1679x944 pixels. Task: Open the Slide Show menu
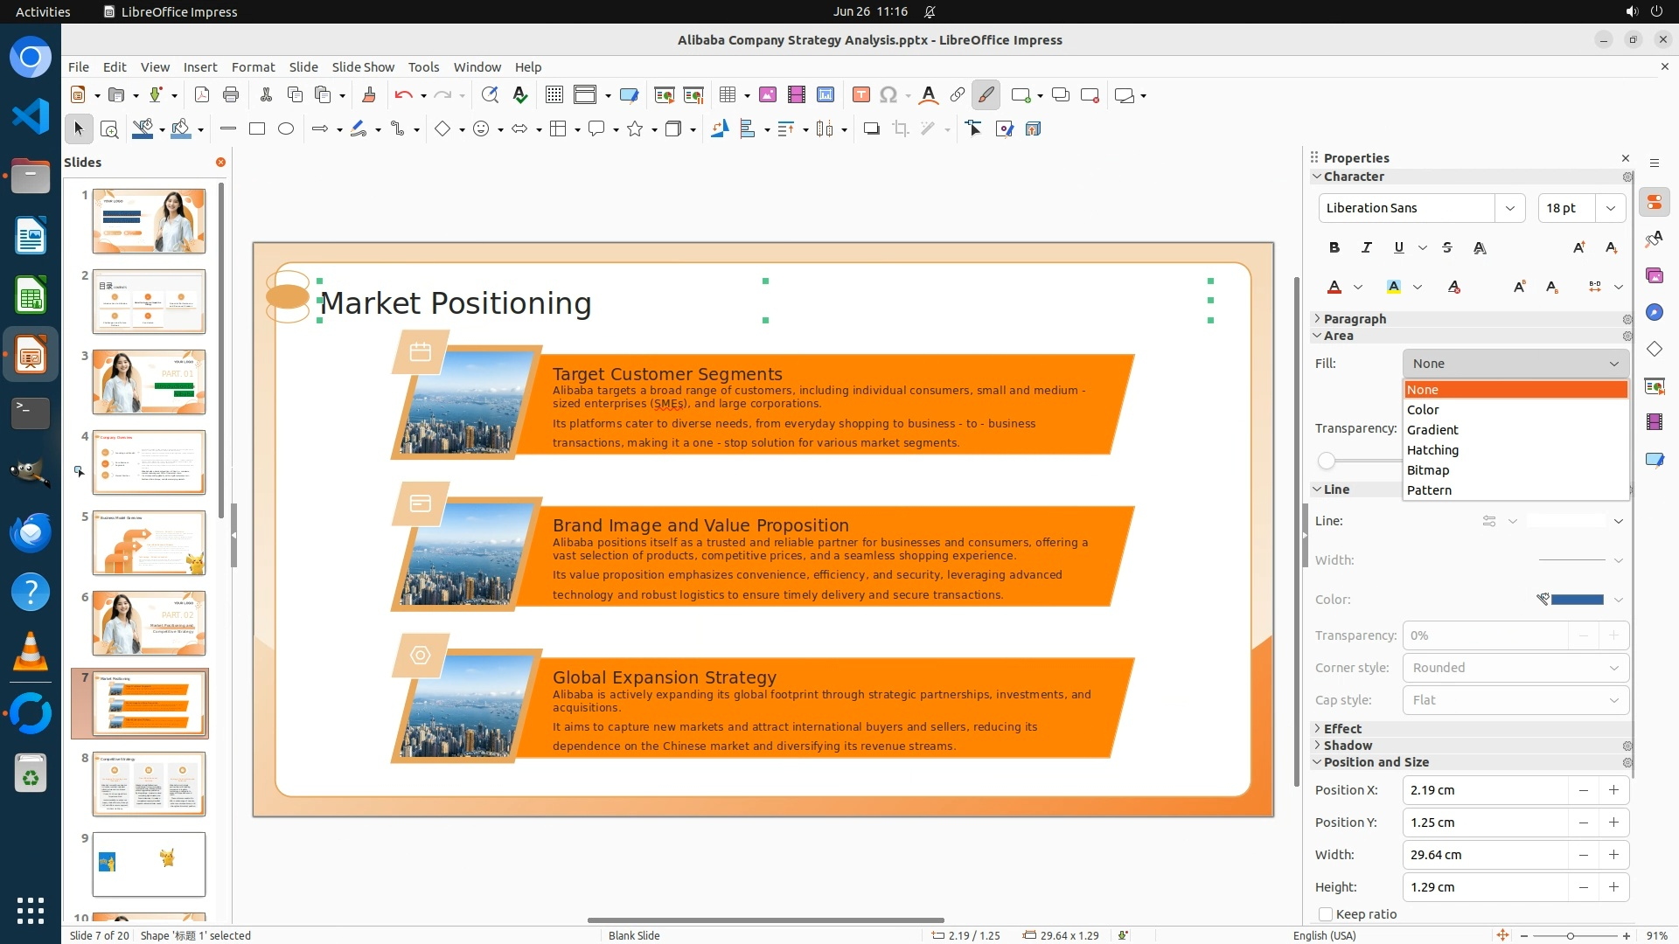tap(363, 67)
